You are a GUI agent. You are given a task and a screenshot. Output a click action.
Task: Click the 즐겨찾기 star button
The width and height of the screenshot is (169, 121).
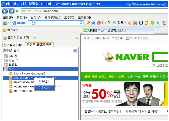tap(10, 30)
